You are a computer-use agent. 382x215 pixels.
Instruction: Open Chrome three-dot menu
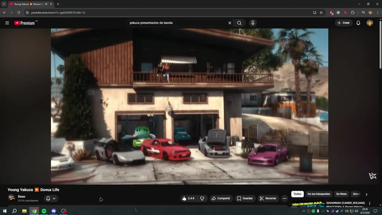[377, 13]
